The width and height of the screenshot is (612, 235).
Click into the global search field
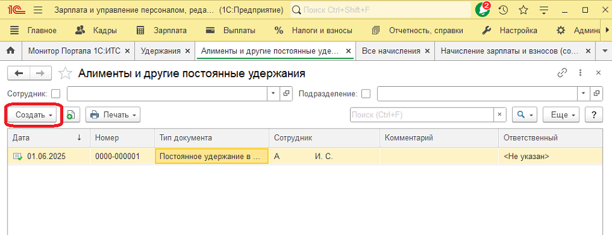pyautogui.click(x=380, y=10)
